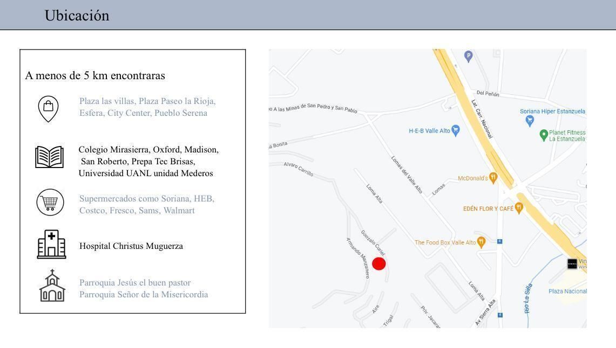Screen dimensions: 616x348
Task: Click the red property location dot
Action: 379,263
